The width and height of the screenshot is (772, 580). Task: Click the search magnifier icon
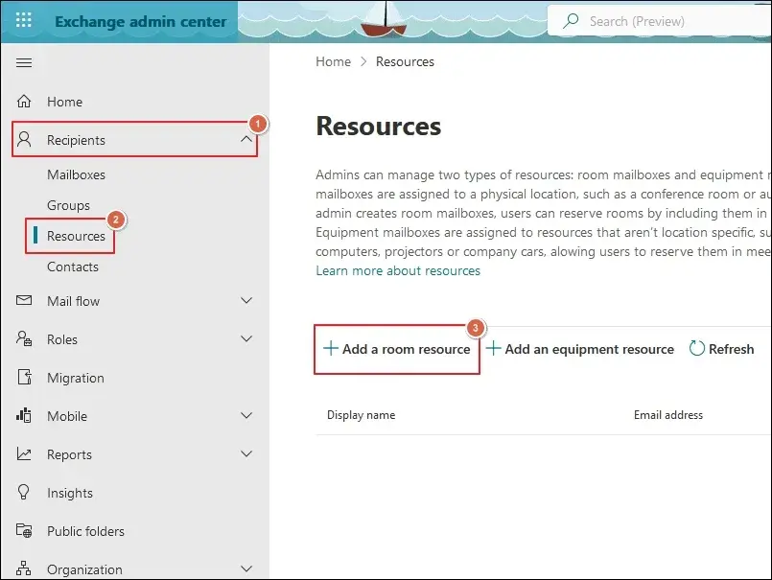click(x=571, y=21)
